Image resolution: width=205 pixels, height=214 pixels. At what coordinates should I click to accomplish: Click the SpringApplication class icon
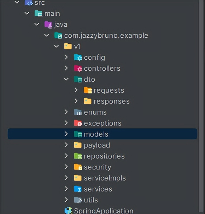[68, 211]
